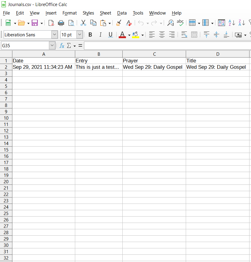Toggle Wrap Text
Image resolution: width=251 pixels, height=262 pixels.
pyautogui.click(x=184, y=35)
